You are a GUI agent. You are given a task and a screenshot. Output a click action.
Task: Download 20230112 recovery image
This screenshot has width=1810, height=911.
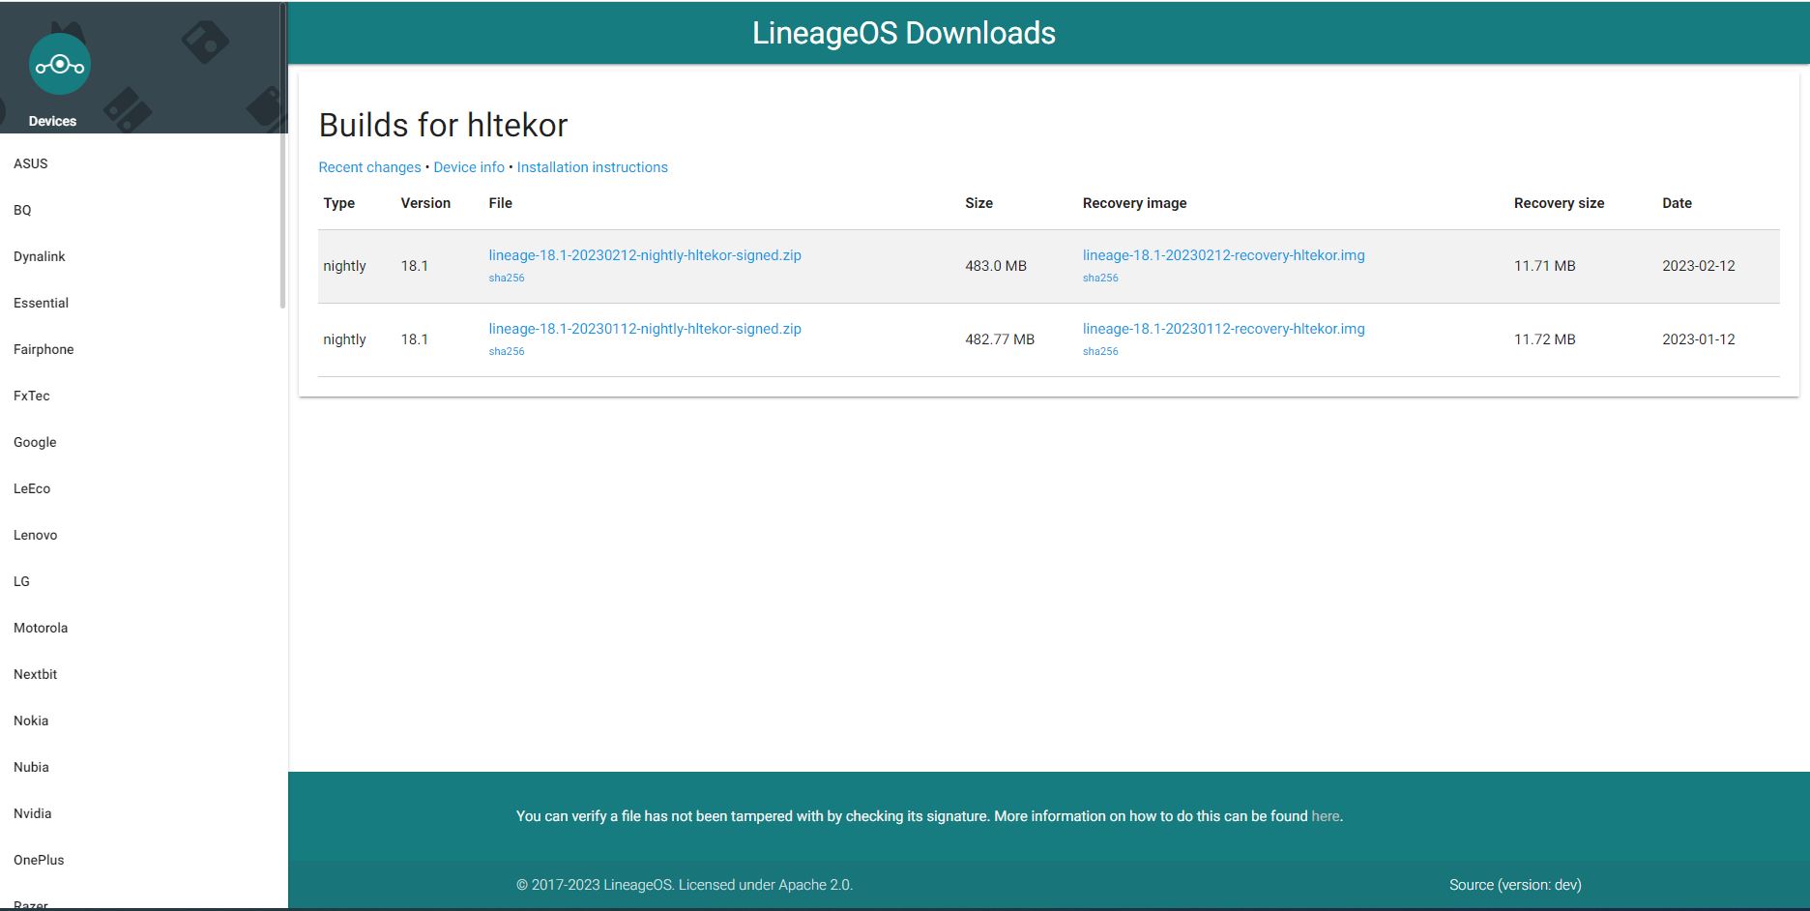click(x=1224, y=329)
